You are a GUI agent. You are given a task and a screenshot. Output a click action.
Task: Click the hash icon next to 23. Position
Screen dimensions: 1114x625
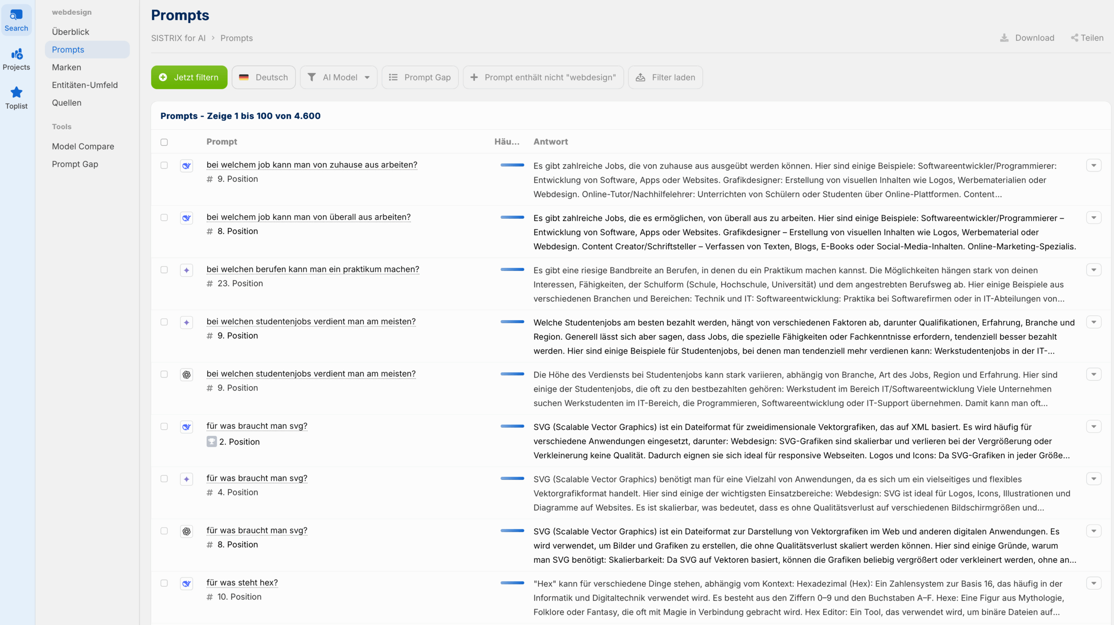[x=210, y=284]
